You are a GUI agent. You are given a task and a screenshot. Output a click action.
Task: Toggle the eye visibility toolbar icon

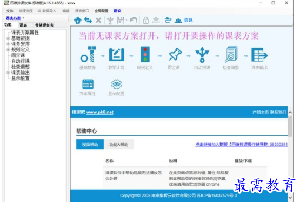point(156,20)
